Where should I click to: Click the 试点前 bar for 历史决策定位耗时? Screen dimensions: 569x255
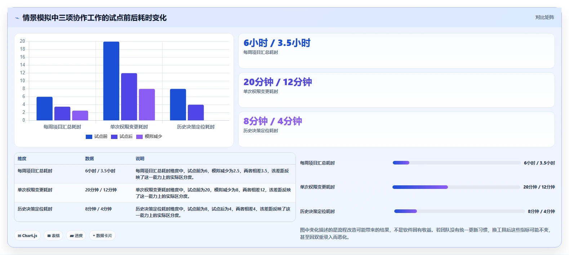click(178, 105)
